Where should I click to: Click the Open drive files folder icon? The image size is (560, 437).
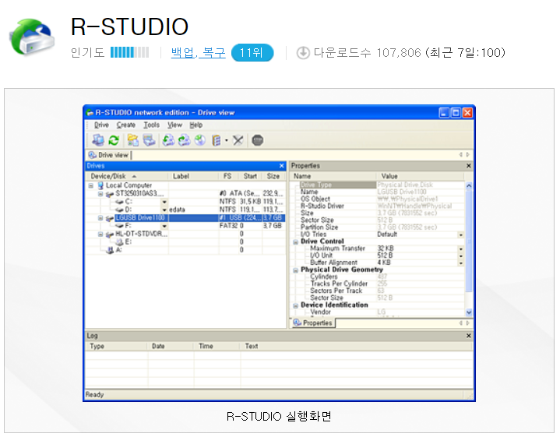click(x=133, y=140)
